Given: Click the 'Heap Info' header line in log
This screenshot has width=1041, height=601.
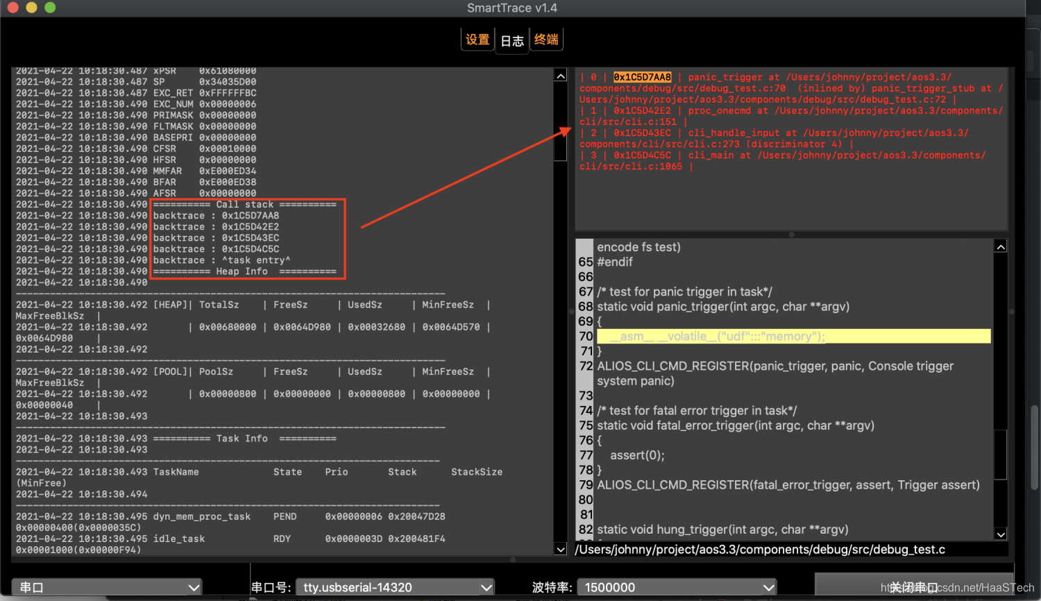Looking at the screenshot, I should click(x=245, y=271).
